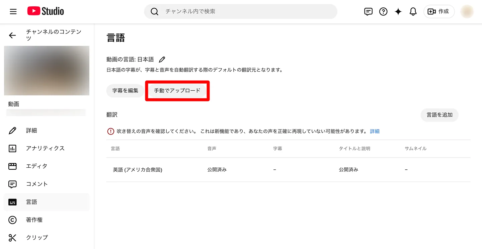This screenshot has width=482, height=249.
Task: Open the help question mark icon
Action: click(x=383, y=12)
